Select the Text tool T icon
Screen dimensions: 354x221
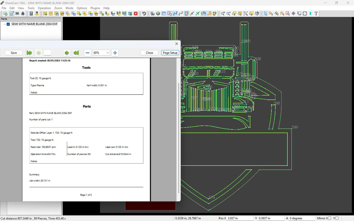pyautogui.click(x=316, y=14)
